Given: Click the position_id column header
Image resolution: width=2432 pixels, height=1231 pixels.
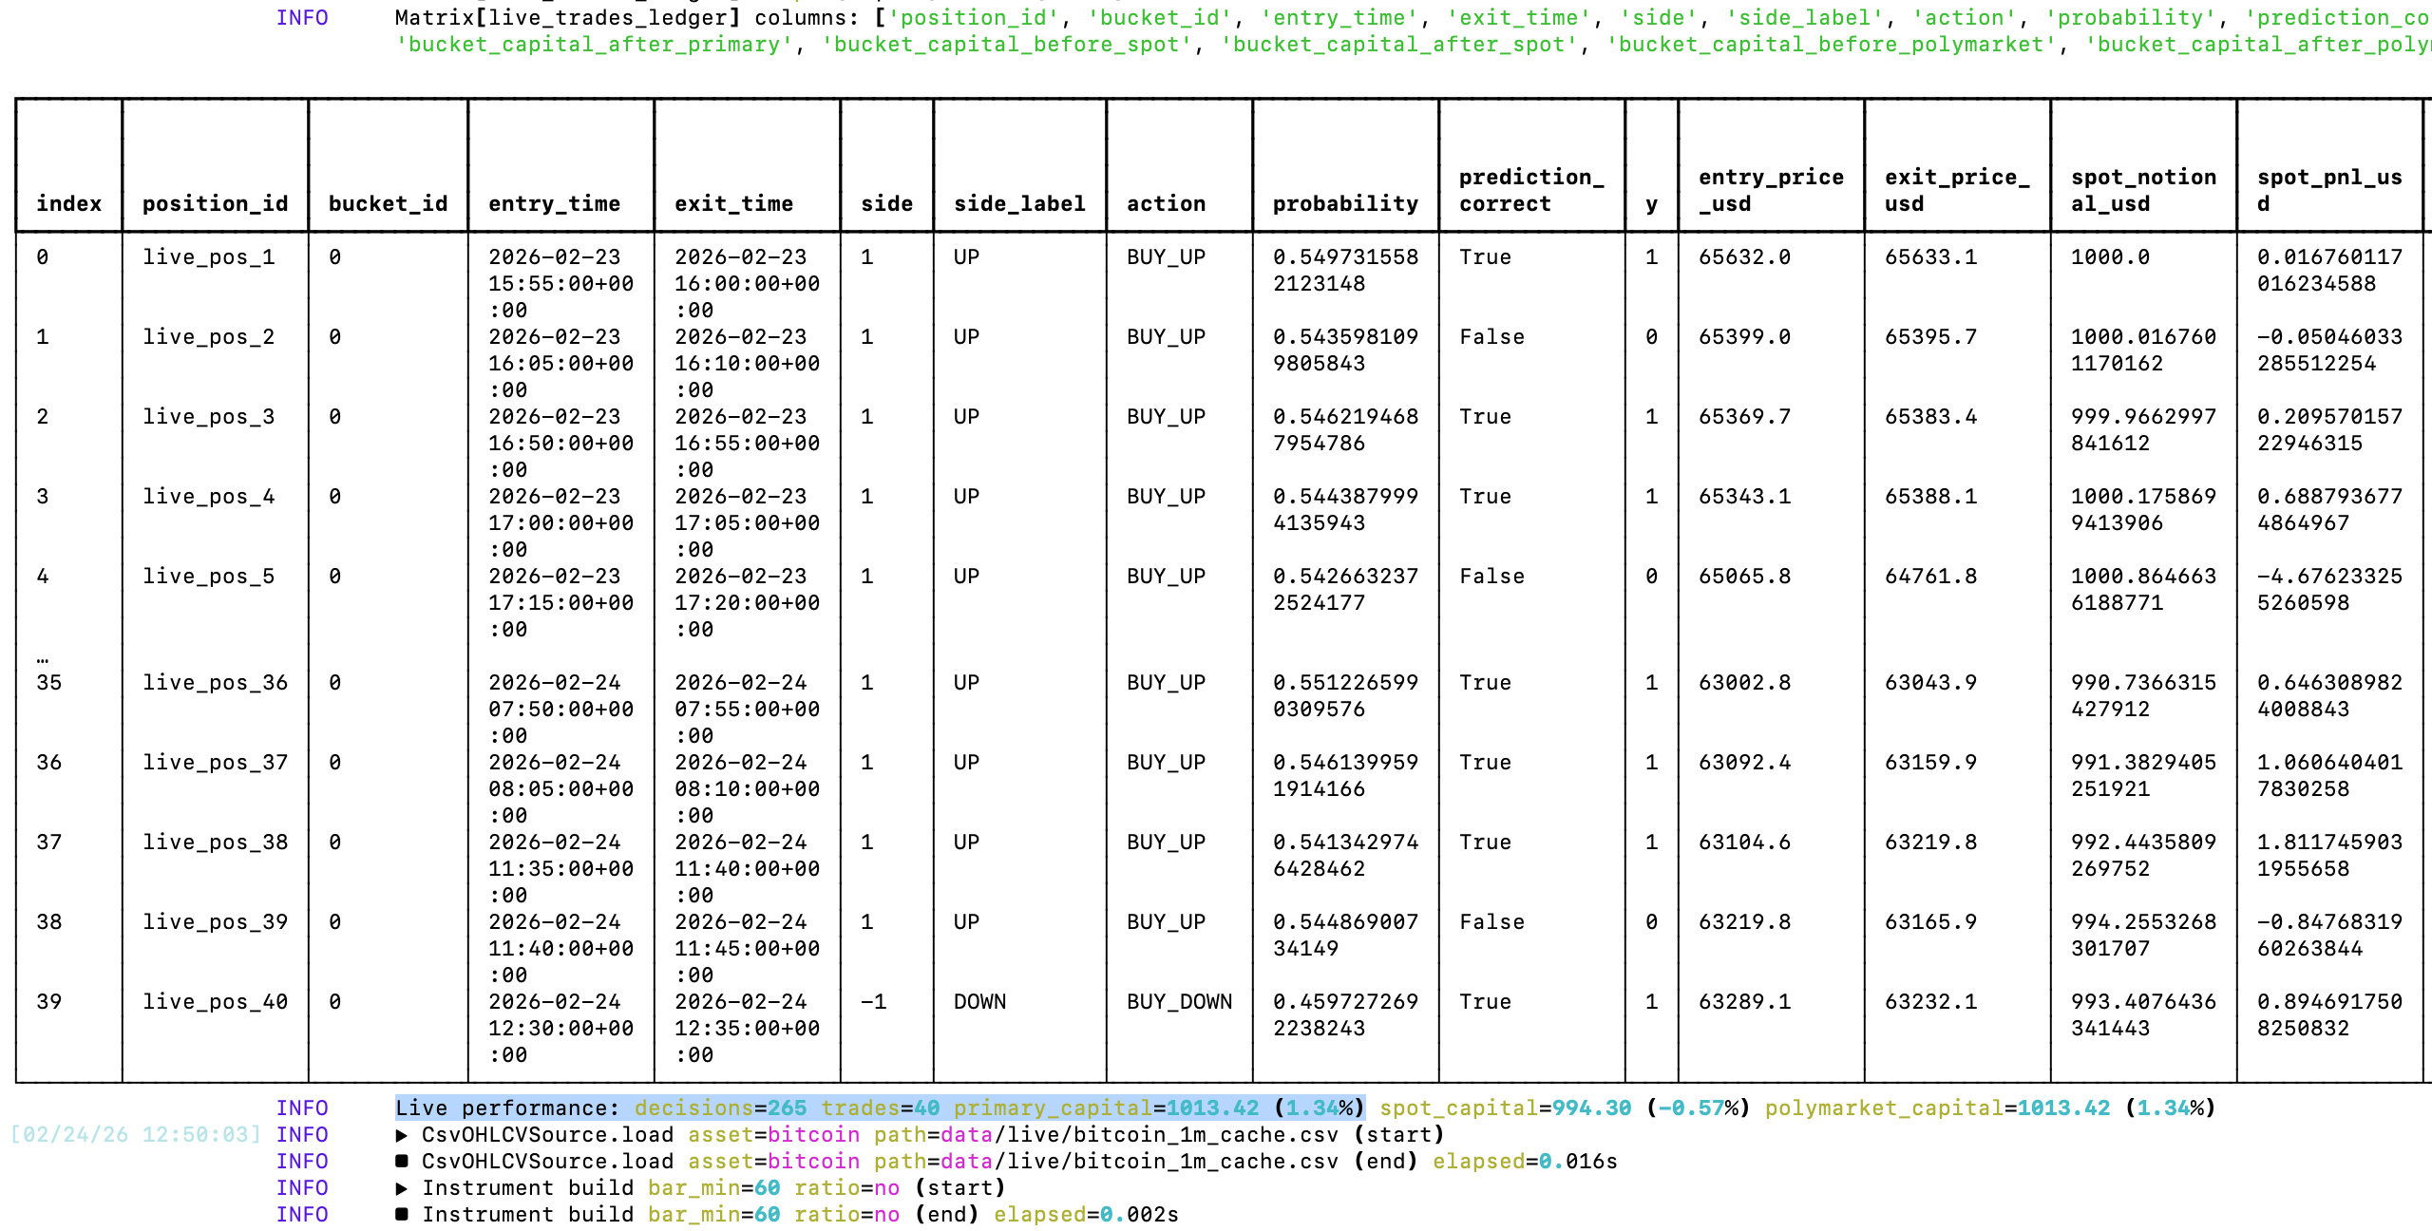Looking at the screenshot, I should (x=215, y=203).
